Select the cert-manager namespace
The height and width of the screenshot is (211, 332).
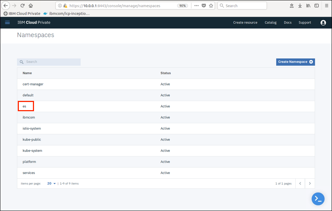pyautogui.click(x=33, y=84)
